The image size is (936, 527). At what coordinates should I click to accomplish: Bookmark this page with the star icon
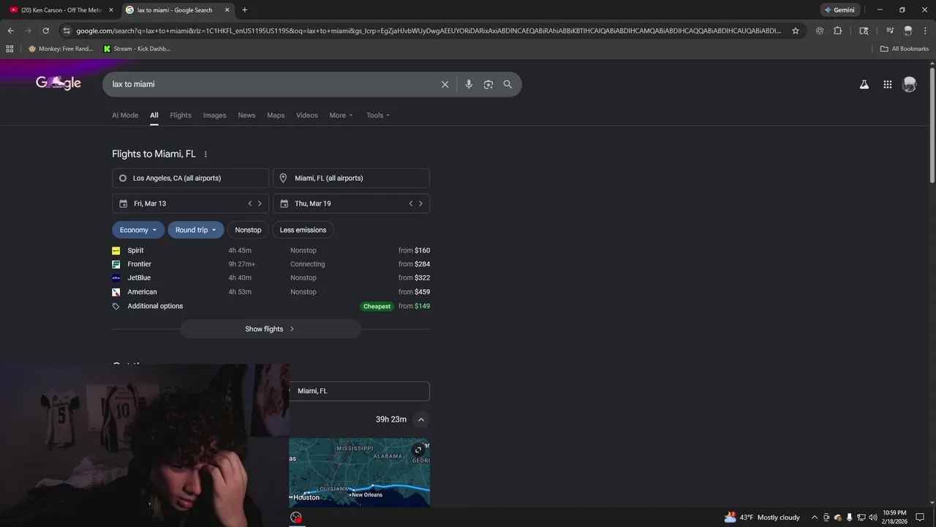(796, 31)
